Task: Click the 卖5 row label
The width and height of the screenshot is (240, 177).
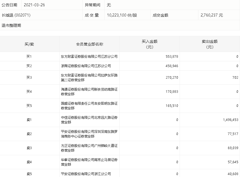Action: 29,174
